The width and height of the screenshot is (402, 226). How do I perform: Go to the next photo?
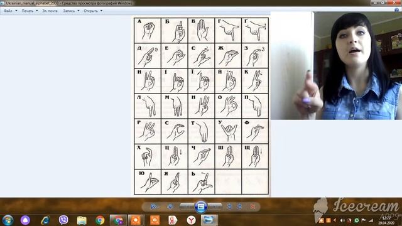[215, 206]
